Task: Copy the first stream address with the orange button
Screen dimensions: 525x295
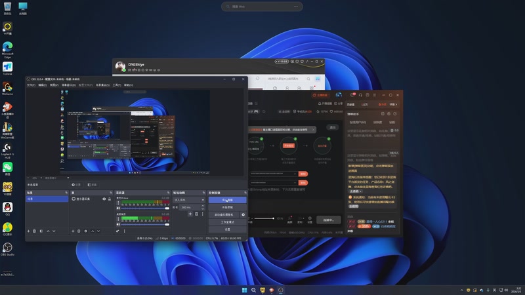Action: 303,174
